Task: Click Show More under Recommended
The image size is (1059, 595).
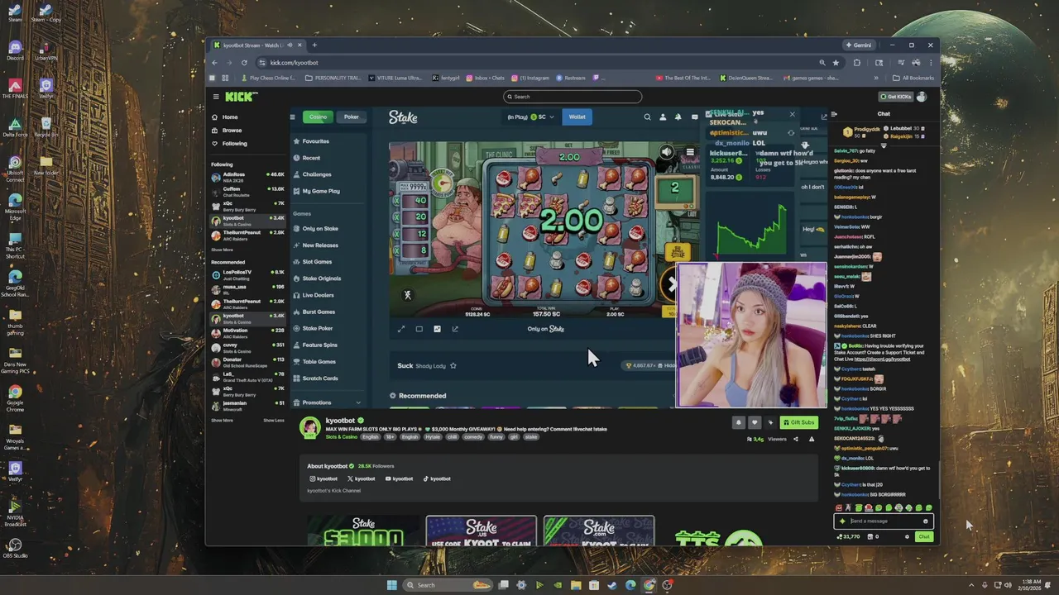Action: 222,420
